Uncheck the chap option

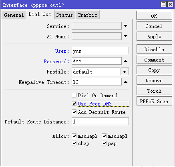click(x=74, y=143)
